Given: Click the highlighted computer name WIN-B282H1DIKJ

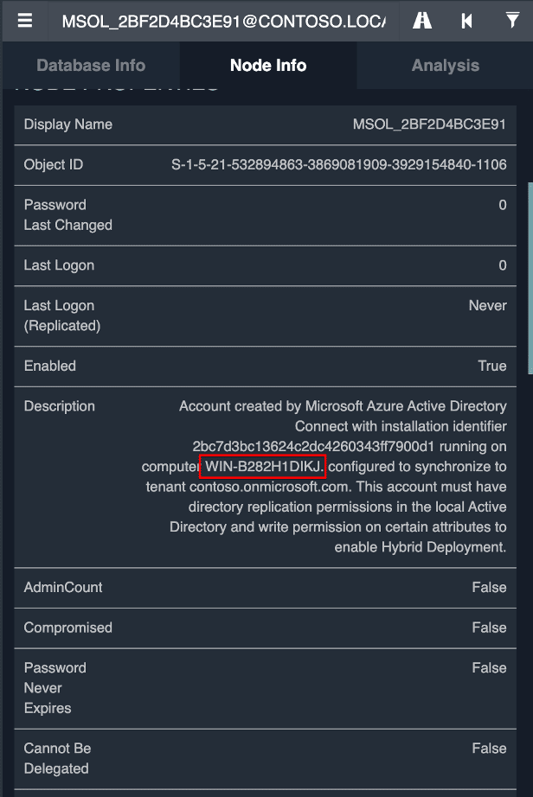Looking at the screenshot, I should pyautogui.click(x=263, y=467).
